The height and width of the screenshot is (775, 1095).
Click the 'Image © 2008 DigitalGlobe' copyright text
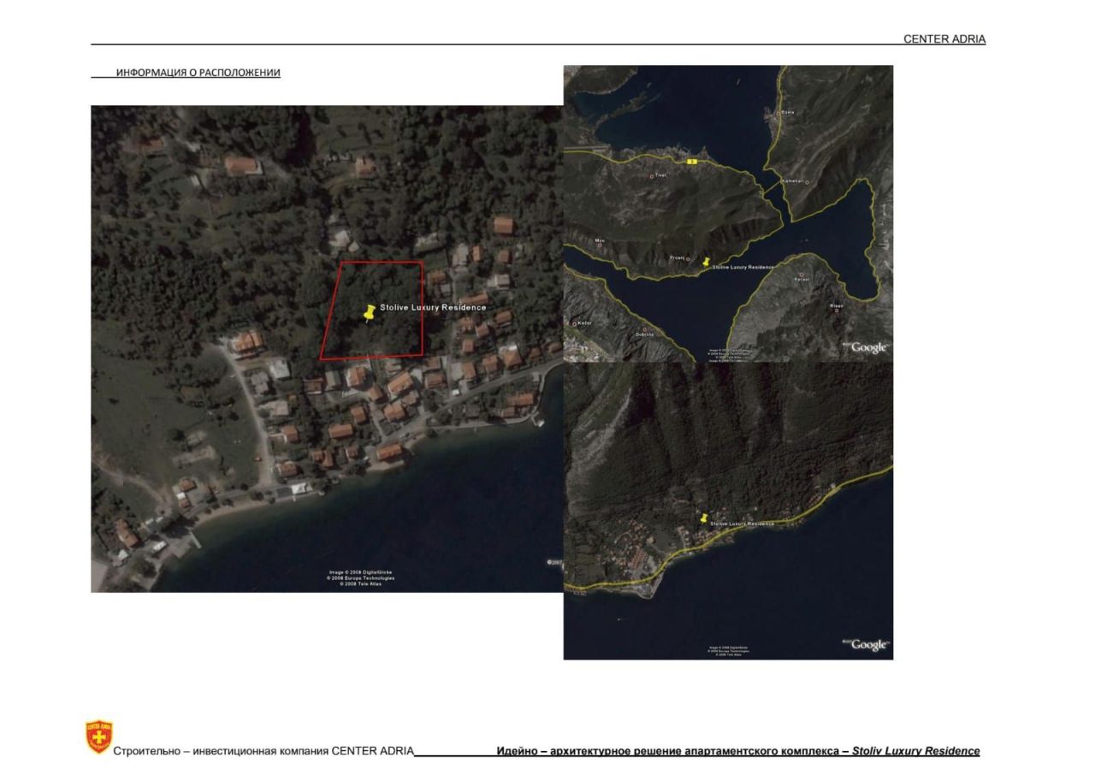pyautogui.click(x=360, y=572)
